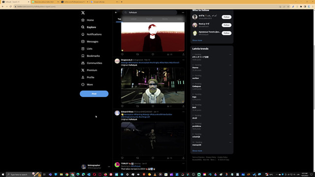315x177 pixels.
Task: Click the X logo icon
Action: coord(83,13)
